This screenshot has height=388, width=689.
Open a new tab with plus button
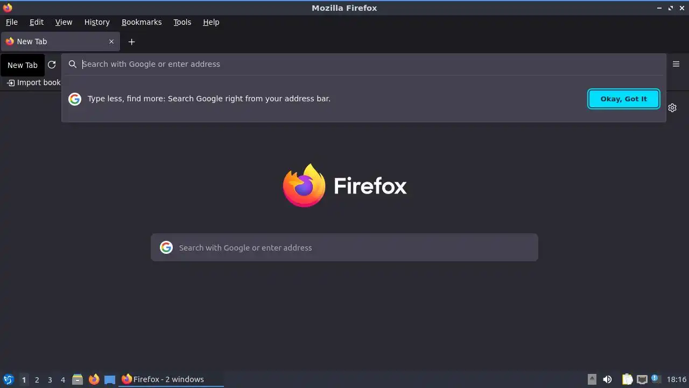131,41
